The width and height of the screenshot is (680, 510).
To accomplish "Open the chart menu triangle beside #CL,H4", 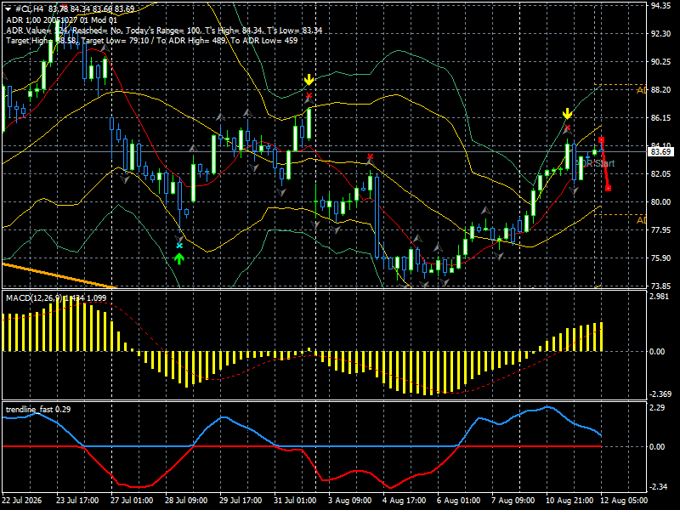I will pos(8,9).
